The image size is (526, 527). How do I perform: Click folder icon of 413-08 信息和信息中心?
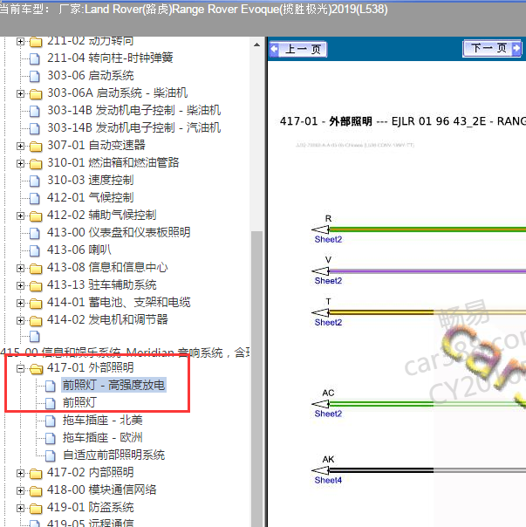coord(36,268)
